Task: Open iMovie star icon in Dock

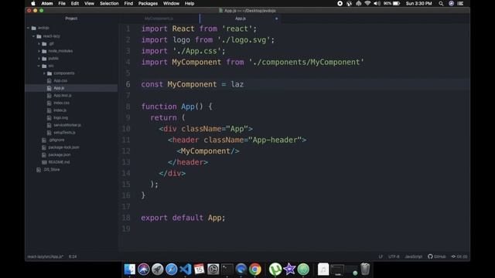Action: click(289, 270)
